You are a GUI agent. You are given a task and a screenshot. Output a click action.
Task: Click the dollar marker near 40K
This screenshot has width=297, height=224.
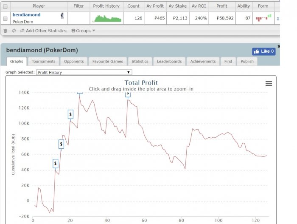point(55,164)
